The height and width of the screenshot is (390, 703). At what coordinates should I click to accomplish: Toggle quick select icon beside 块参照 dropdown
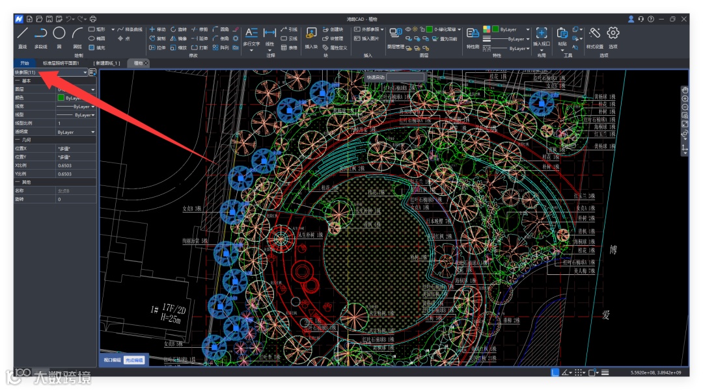pyautogui.click(x=93, y=72)
